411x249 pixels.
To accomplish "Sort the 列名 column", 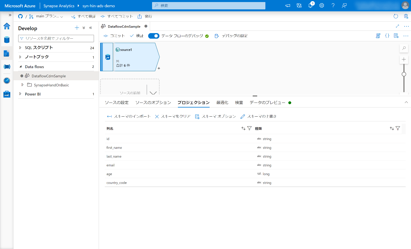I will (x=243, y=128).
